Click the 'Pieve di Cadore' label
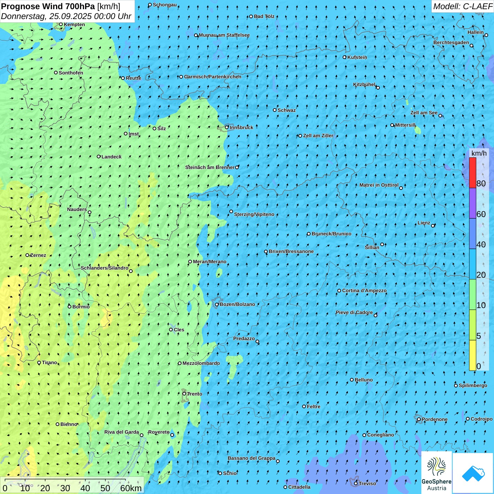 [x=354, y=312]
